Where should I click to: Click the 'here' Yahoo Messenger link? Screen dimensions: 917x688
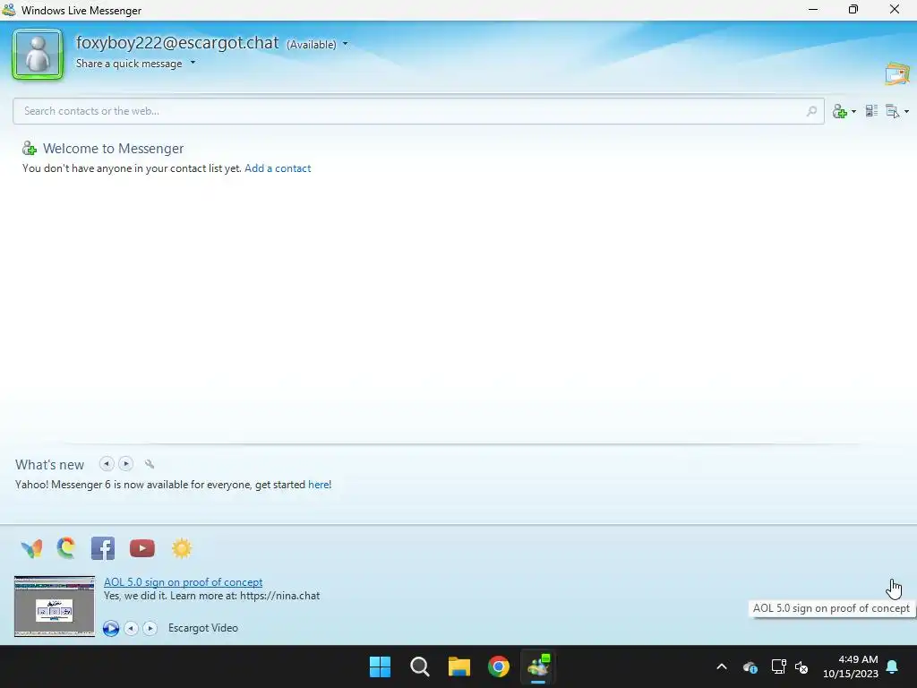coord(318,485)
